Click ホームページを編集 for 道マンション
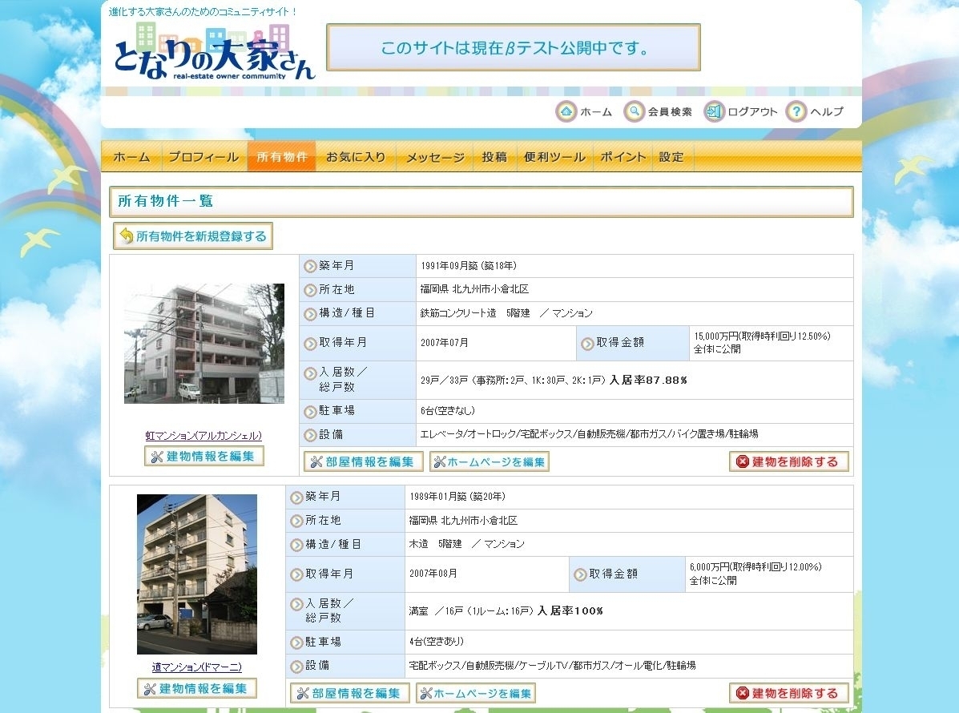959x713 pixels. pyautogui.click(x=476, y=694)
